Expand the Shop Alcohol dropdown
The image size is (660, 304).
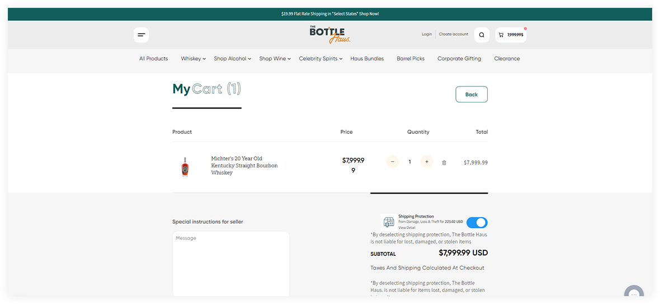pyautogui.click(x=232, y=59)
